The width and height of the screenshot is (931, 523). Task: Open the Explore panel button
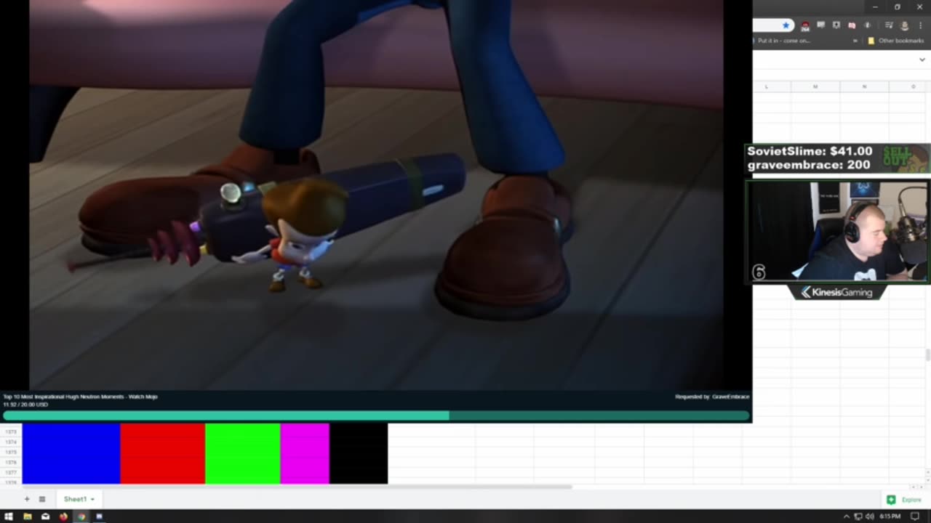904,500
